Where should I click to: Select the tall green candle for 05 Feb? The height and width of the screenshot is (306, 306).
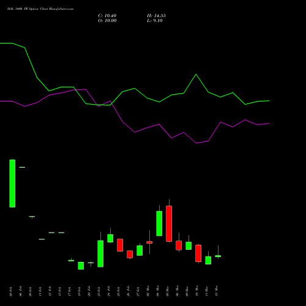[12, 184]
